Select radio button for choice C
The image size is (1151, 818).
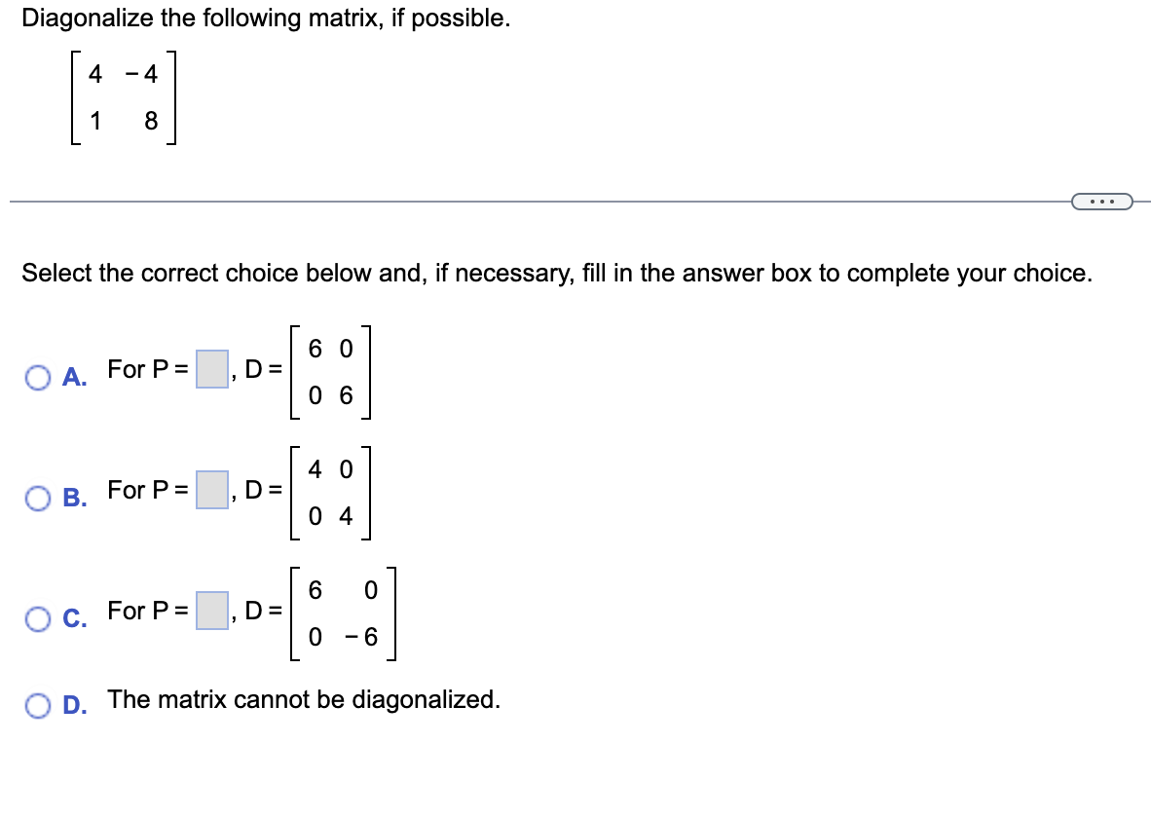pos(39,619)
